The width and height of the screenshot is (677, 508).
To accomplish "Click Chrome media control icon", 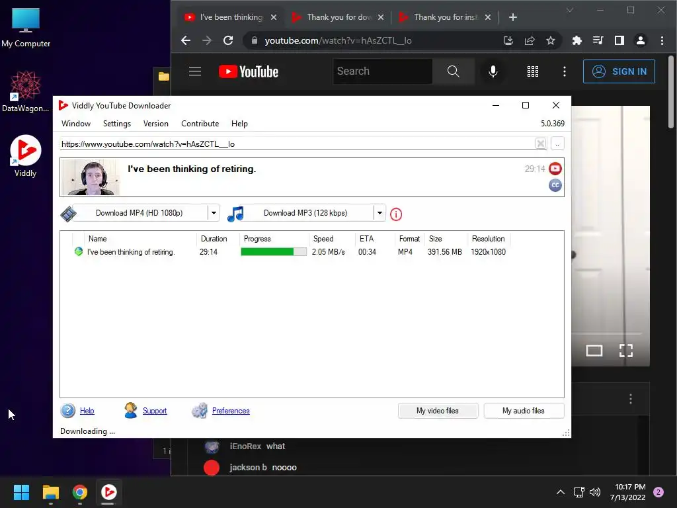I will pos(598,40).
